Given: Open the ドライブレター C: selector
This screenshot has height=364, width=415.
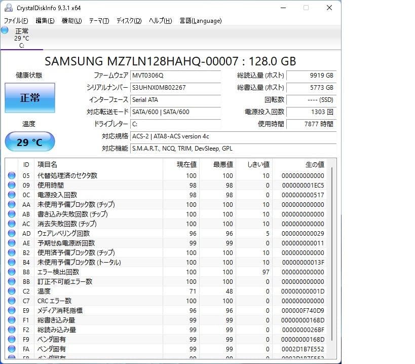Looking at the screenshot, I should click(176, 123).
